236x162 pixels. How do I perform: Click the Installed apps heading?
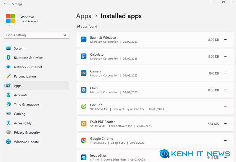[x=121, y=16]
